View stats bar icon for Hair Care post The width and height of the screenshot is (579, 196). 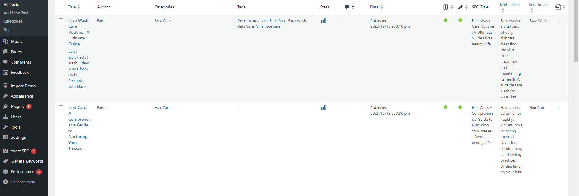coord(323,107)
